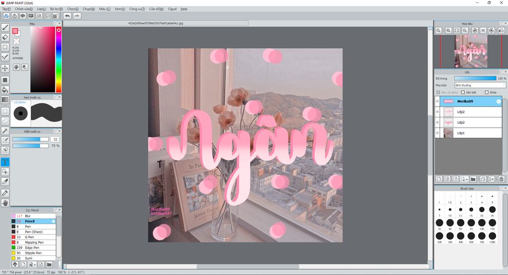Open the Help menu
The width and height of the screenshot is (508, 275).
coord(184,9)
